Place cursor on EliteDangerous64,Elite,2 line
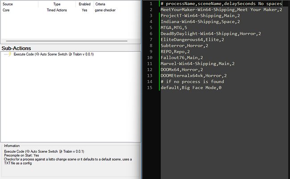The image size is (290, 179). tap(192, 40)
